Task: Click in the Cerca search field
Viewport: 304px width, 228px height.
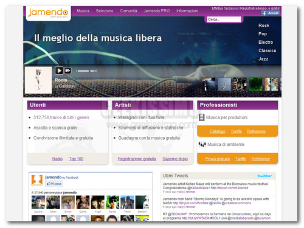Action: coord(224,19)
